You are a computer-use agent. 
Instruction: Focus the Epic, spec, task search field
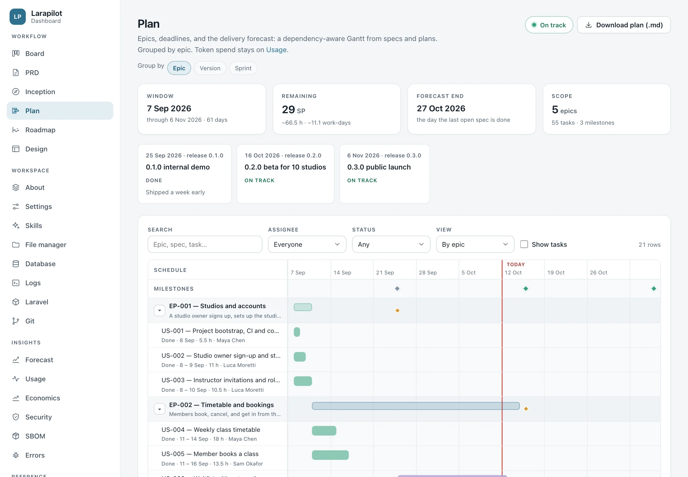205,244
